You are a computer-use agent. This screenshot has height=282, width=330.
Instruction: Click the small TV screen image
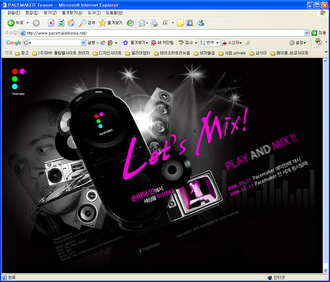point(198,193)
